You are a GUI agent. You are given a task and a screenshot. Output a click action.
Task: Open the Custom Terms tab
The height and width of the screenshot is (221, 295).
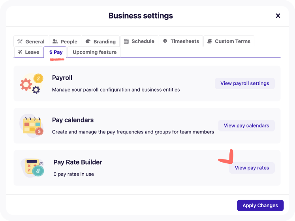[229, 41]
